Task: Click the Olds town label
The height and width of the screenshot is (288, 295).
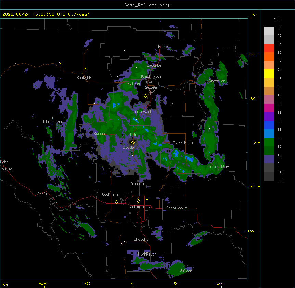Action: coord(133,135)
